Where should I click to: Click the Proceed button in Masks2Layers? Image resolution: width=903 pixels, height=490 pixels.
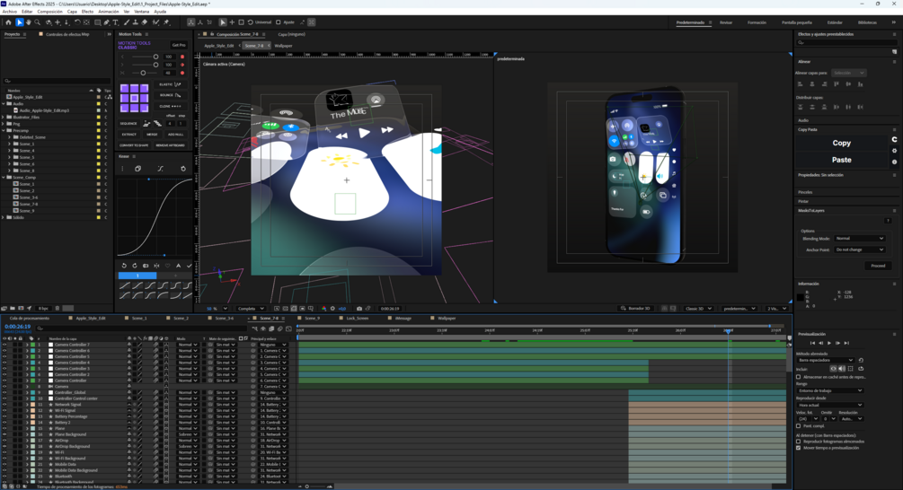[x=878, y=266]
